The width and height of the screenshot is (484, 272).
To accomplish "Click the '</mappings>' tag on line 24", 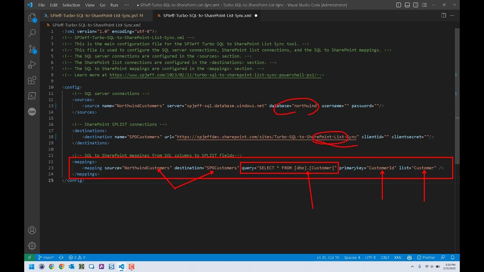I will pos(85,174).
